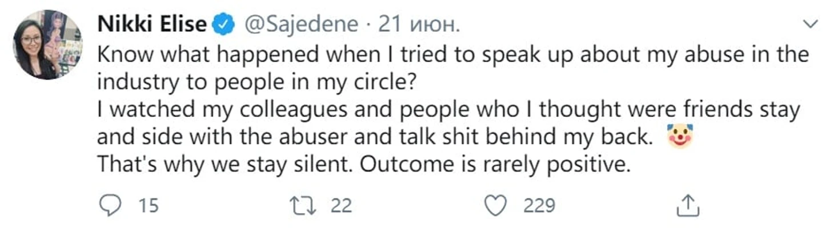Open the Nikki Elise display name link
834x228 pixels.
151,25
